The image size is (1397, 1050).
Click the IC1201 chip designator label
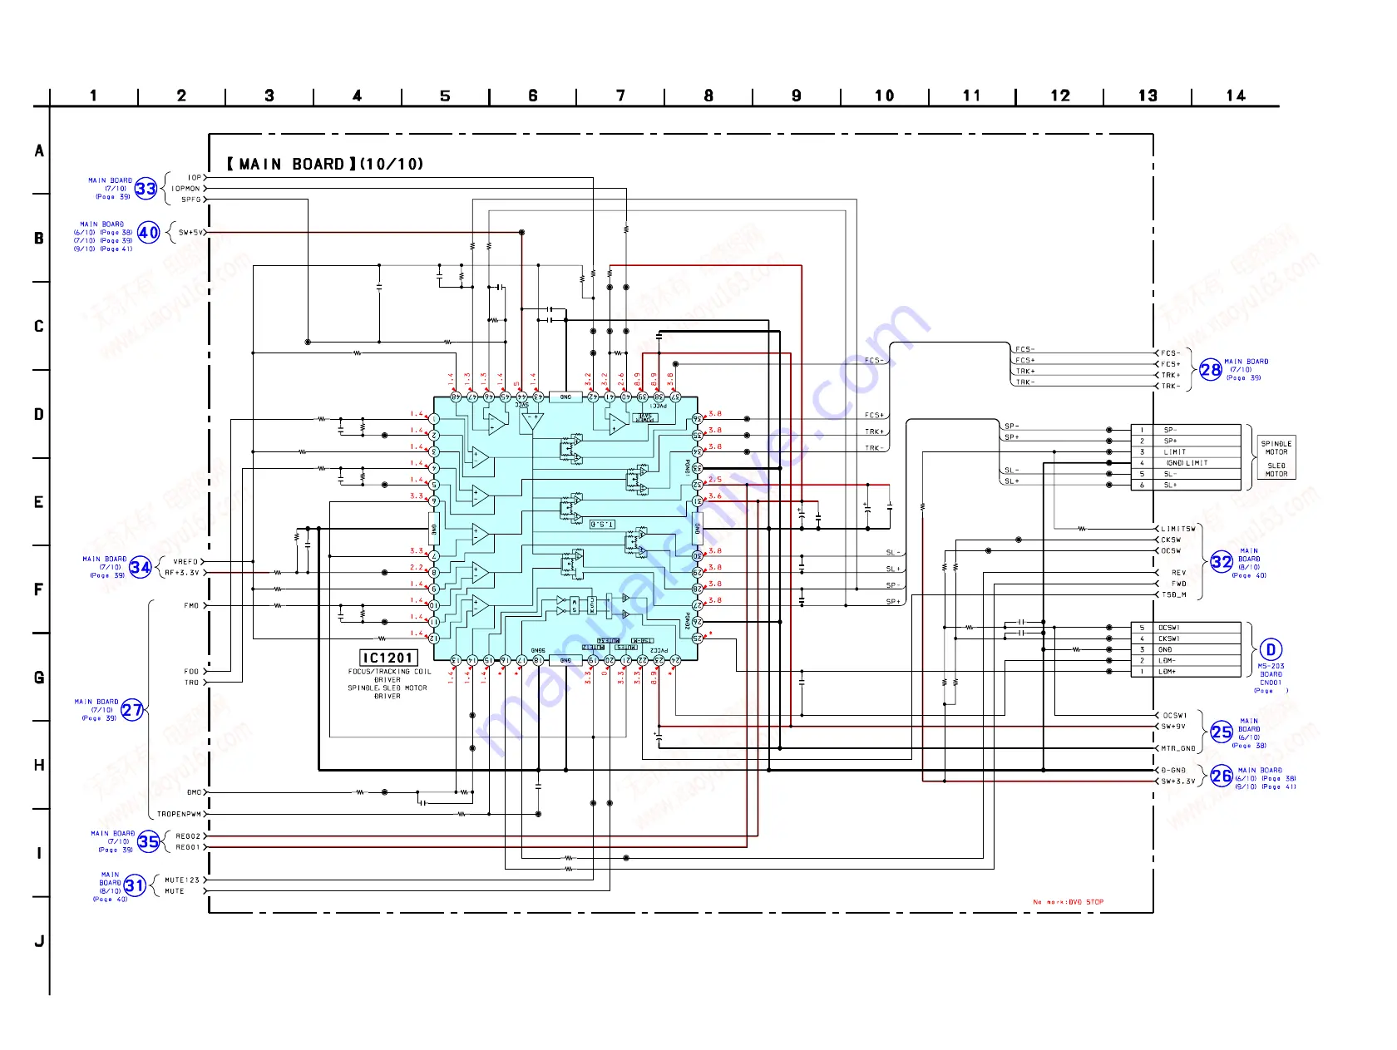[388, 658]
